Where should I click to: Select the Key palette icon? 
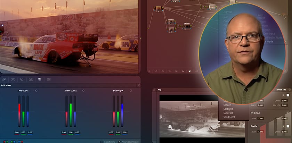click(190, 71)
